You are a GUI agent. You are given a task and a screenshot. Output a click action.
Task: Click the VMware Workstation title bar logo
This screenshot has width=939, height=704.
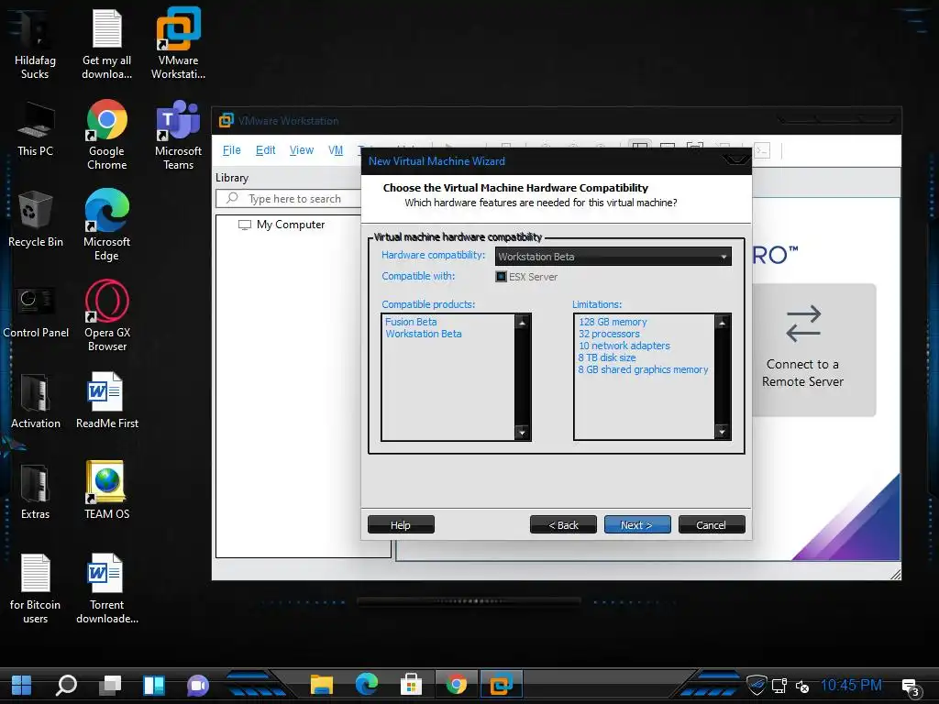(226, 120)
